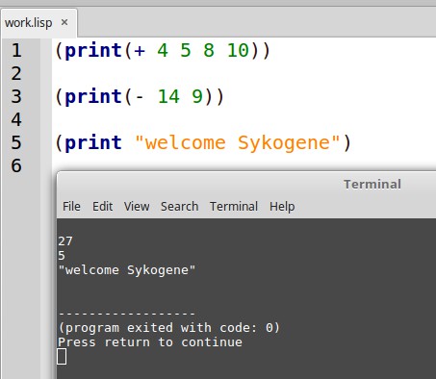Open the Terminal Search menu

click(179, 207)
